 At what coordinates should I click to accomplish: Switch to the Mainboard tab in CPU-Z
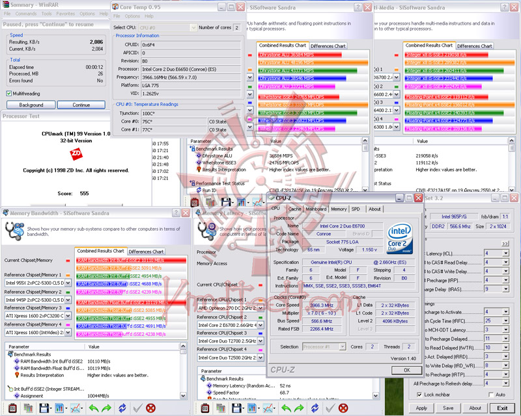(x=316, y=209)
